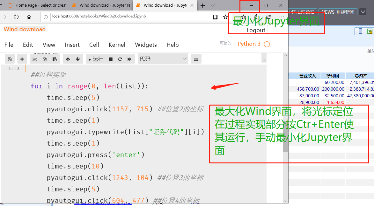Expand the Wind toolbar chevron next to NEWS
374x206 pixels.
pos(363,11)
